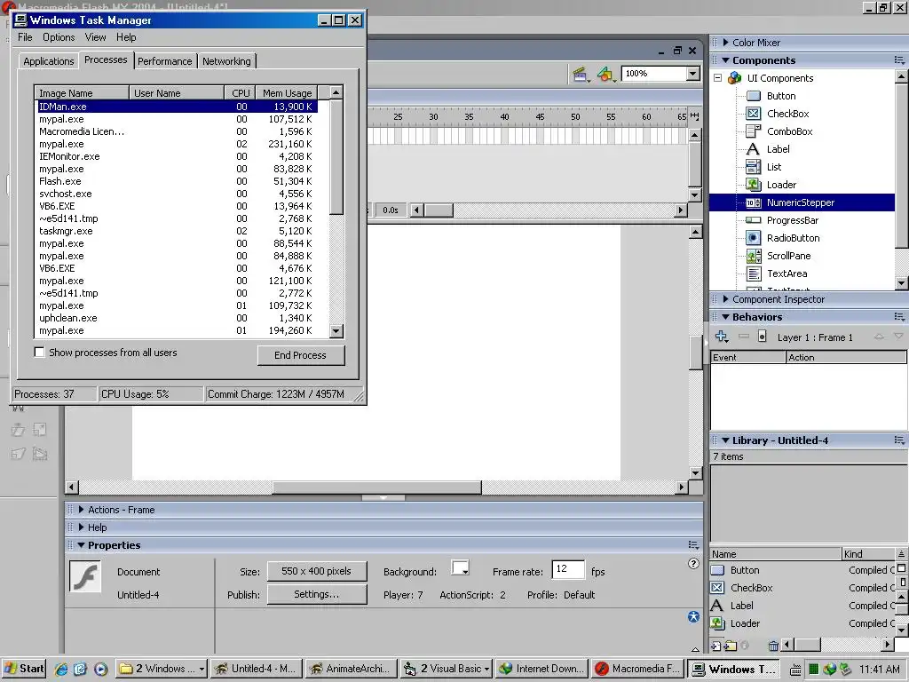The width and height of the screenshot is (909, 682).
Task: Open Components panel options menu icon
Action: pos(899,60)
